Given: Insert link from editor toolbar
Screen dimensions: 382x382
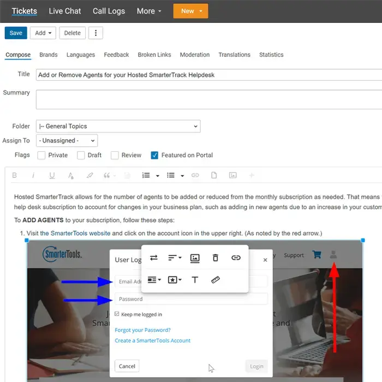Looking at the screenshot, I should point(195,175).
